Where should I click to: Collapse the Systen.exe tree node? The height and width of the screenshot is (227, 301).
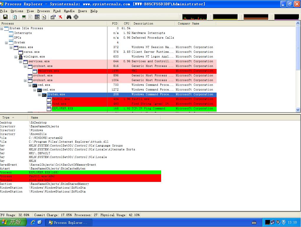[39, 95]
